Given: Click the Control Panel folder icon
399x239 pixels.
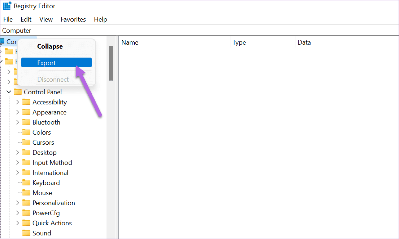Looking at the screenshot, I should [18, 91].
